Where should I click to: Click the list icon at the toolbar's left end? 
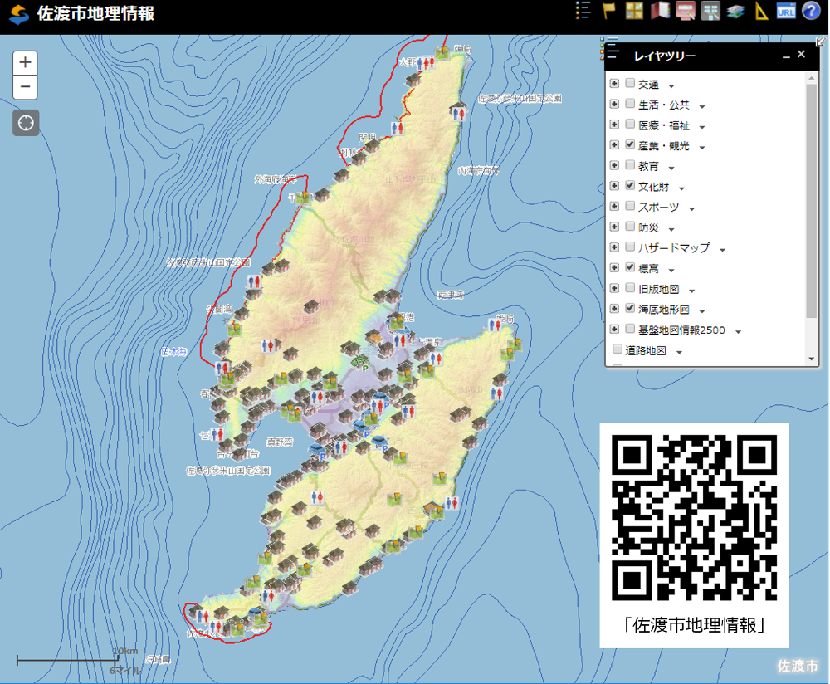pyautogui.click(x=583, y=11)
